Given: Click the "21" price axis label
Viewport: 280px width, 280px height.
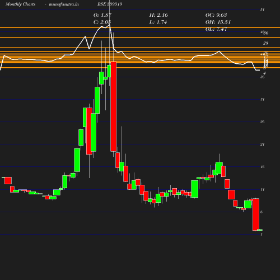Looking at the screenshot, I should (x=262, y=144).
